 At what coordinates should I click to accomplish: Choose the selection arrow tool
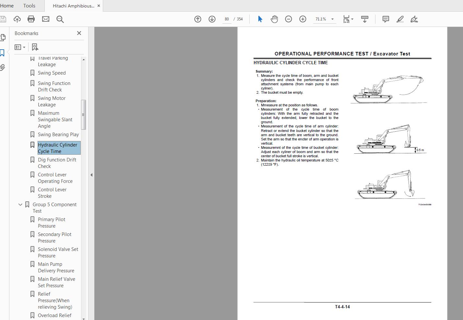[x=260, y=19]
